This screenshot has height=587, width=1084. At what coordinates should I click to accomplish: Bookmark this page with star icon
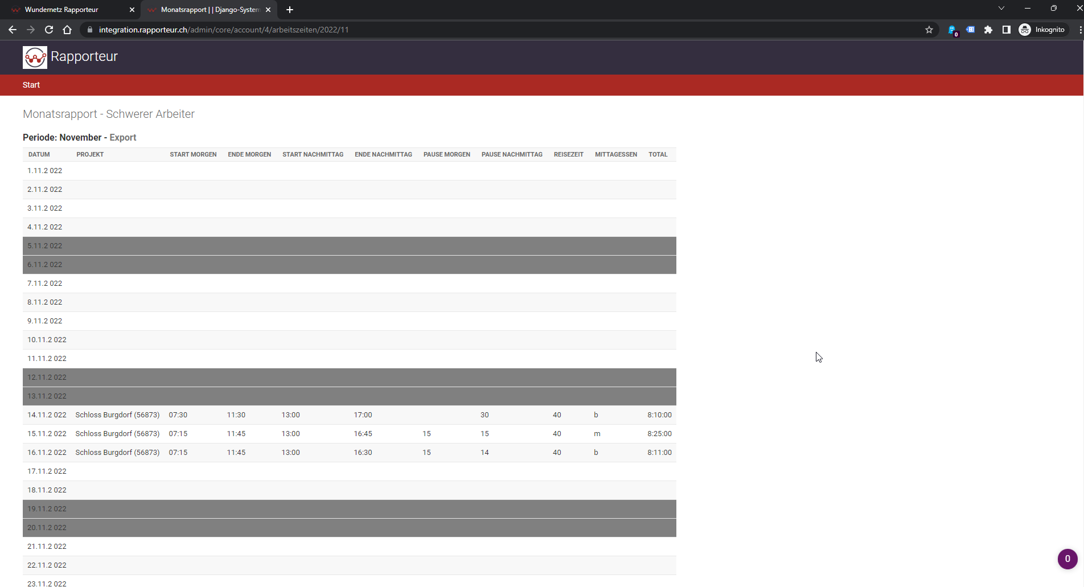(x=929, y=30)
